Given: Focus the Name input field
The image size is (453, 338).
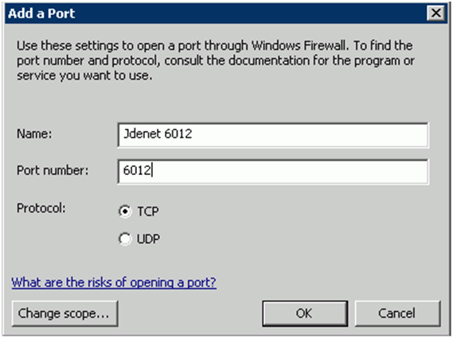Looking at the screenshot, I should click(273, 134).
